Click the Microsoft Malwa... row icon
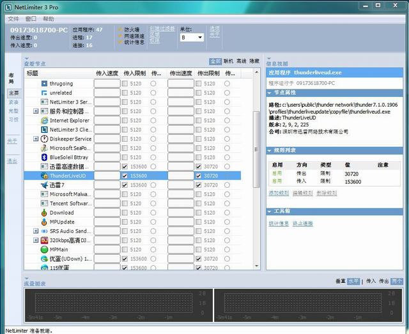The width and height of the screenshot is (409, 334). pos(44,194)
